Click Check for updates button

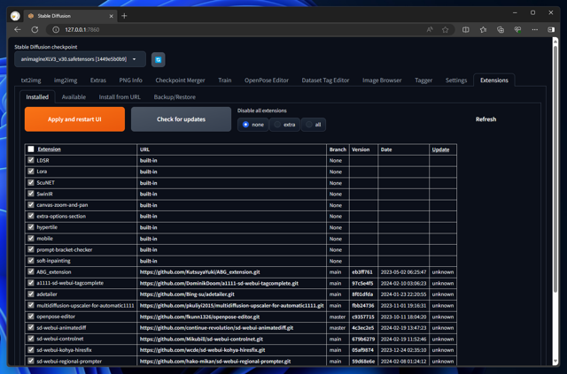coord(181,119)
